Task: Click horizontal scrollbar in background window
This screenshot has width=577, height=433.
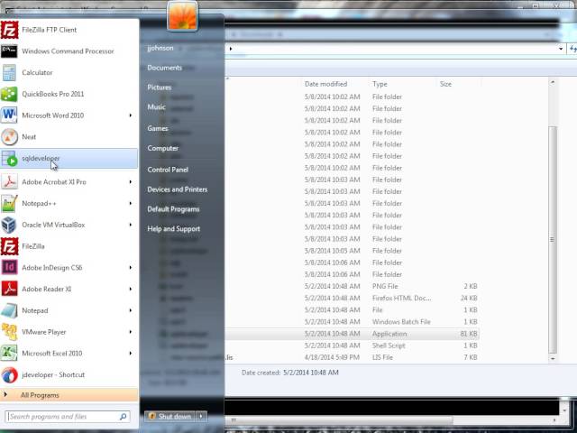Action: click(x=341, y=419)
